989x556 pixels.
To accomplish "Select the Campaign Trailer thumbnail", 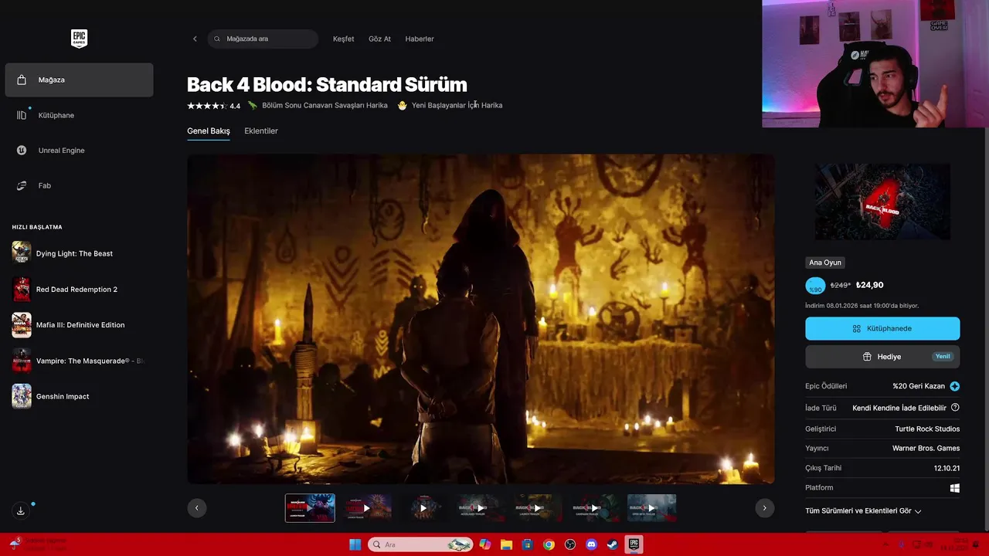I will (594, 508).
